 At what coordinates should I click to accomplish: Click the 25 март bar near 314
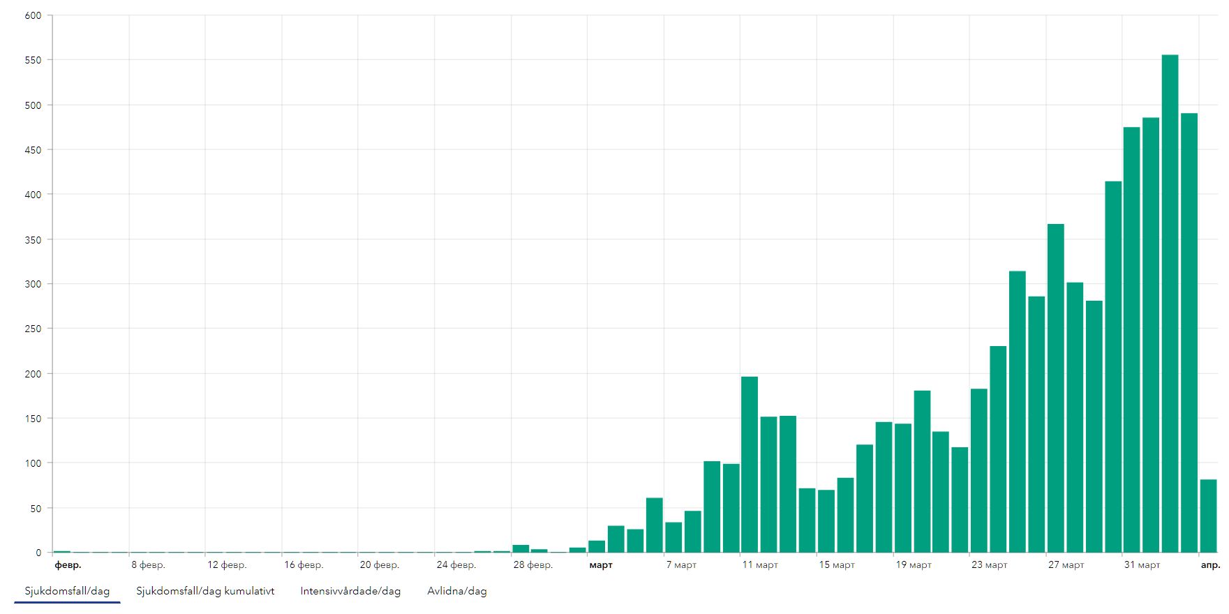click(x=1017, y=412)
